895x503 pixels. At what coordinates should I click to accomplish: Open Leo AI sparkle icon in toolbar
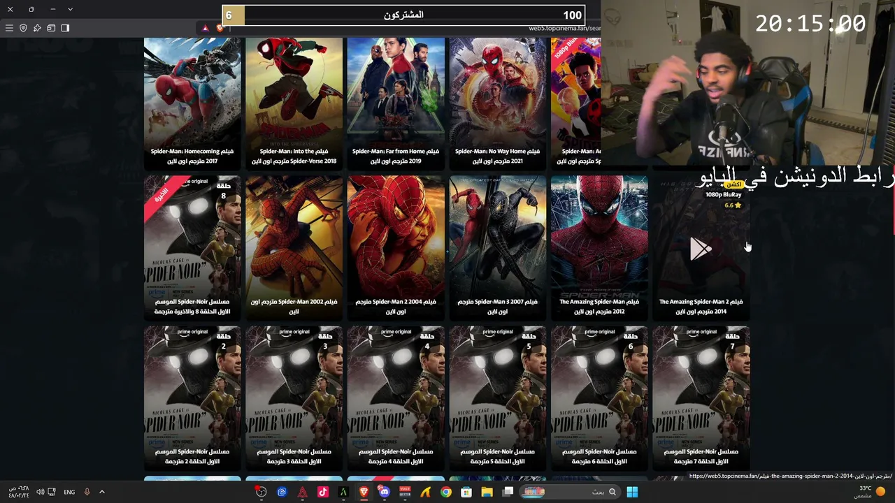click(37, 28)
